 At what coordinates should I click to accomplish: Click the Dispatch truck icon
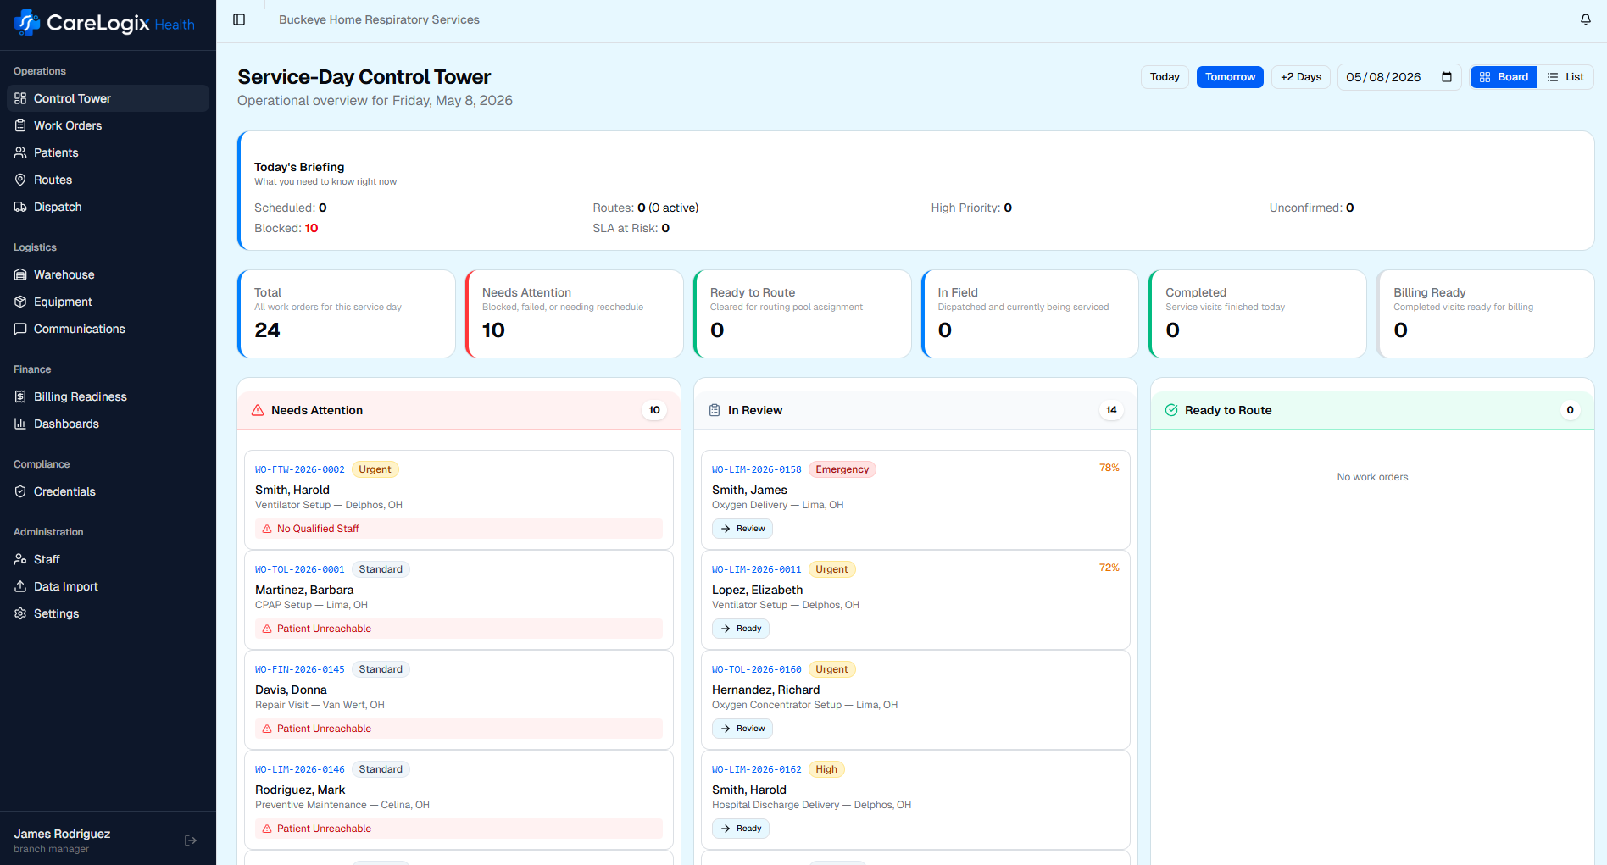(x=20, y=207)
